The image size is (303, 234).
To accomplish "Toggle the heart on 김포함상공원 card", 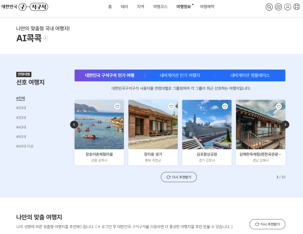I will coord(225,106).
